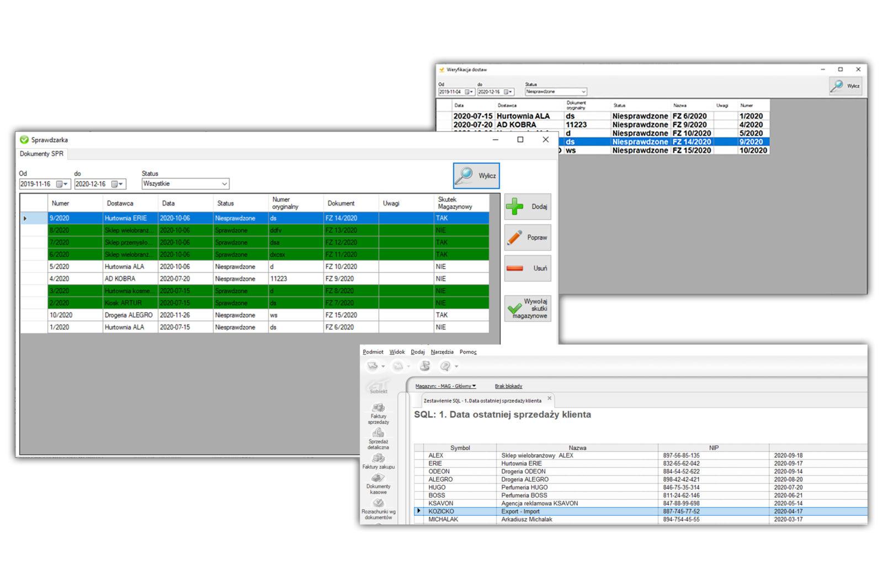This screenshot has width=883, height=588.
Task: Open the Podmiot menu
Action: tap(373, 352)
